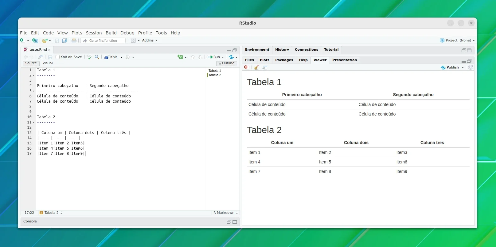
Task: Open the Environment tab
Action: (x=257, y=49)
